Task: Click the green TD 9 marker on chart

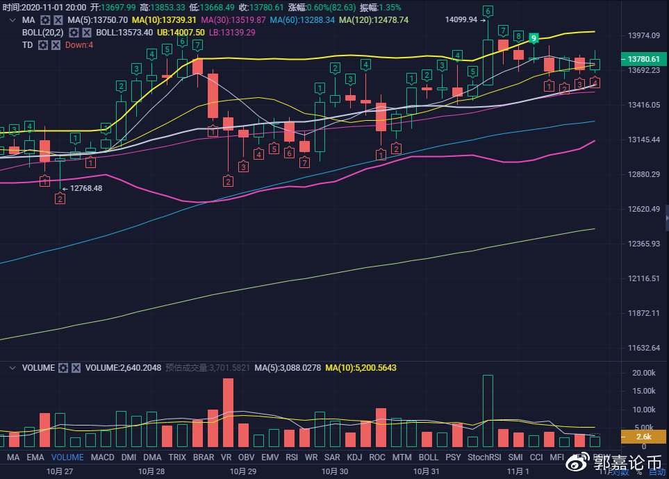Action: pyautogui.click(x=534, y=37)
